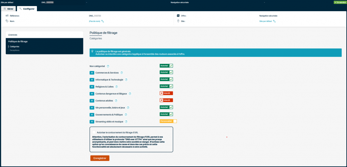Click the Enregistrer button
The height and width of the screenshot is (167, 347).
point(100,158)
